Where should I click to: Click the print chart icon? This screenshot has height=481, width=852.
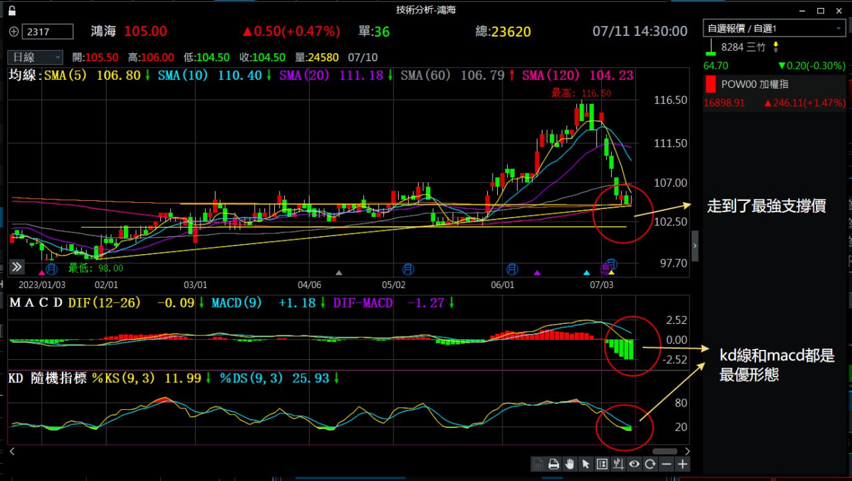[553, 464]
